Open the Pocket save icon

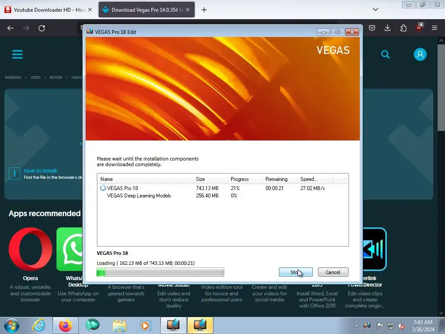click(x=372, y=28)
